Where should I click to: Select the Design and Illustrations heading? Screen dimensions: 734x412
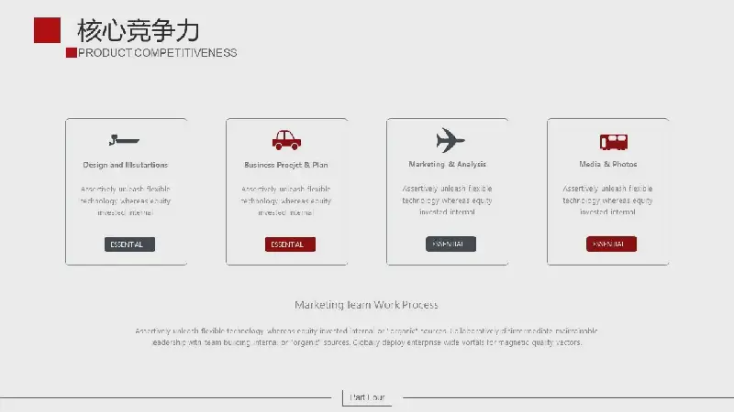tap(126, 165)
